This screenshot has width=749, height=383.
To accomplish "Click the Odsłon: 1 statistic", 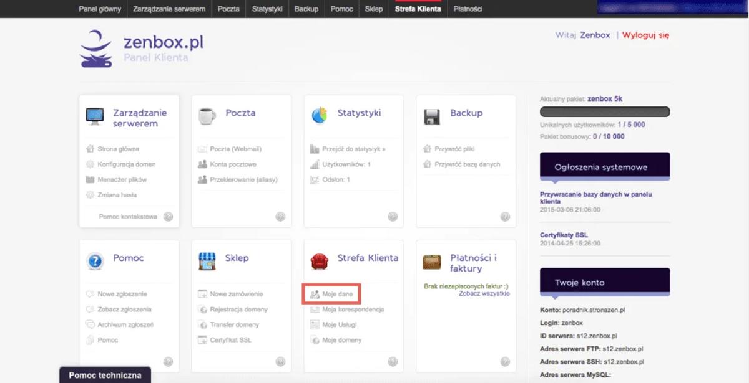I will [x=336, y=179].
